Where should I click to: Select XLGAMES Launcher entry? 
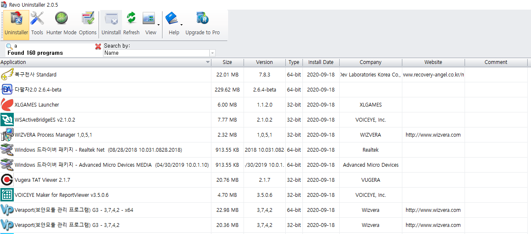[37, 105]
